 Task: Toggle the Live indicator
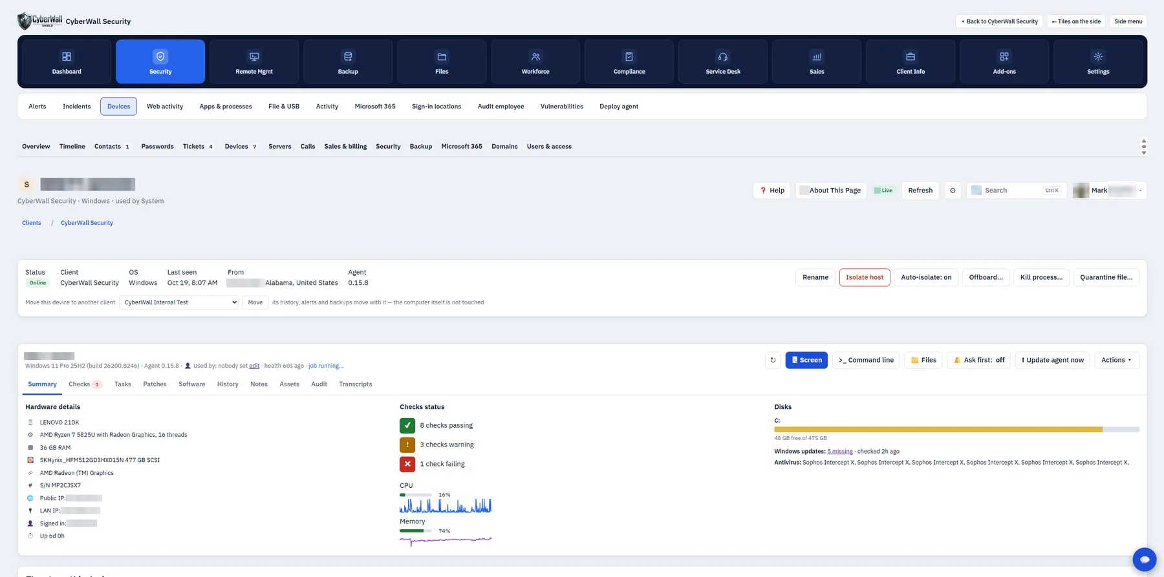pos(883,191)
